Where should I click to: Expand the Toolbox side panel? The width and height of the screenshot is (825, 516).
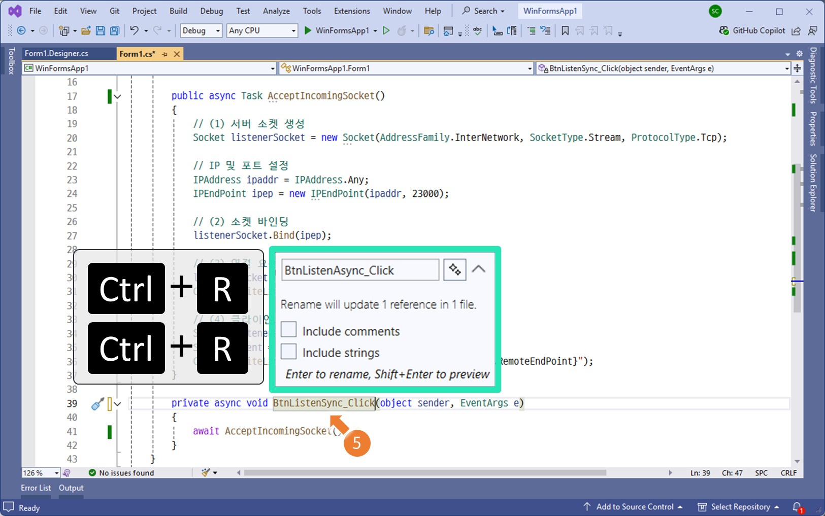11,61
